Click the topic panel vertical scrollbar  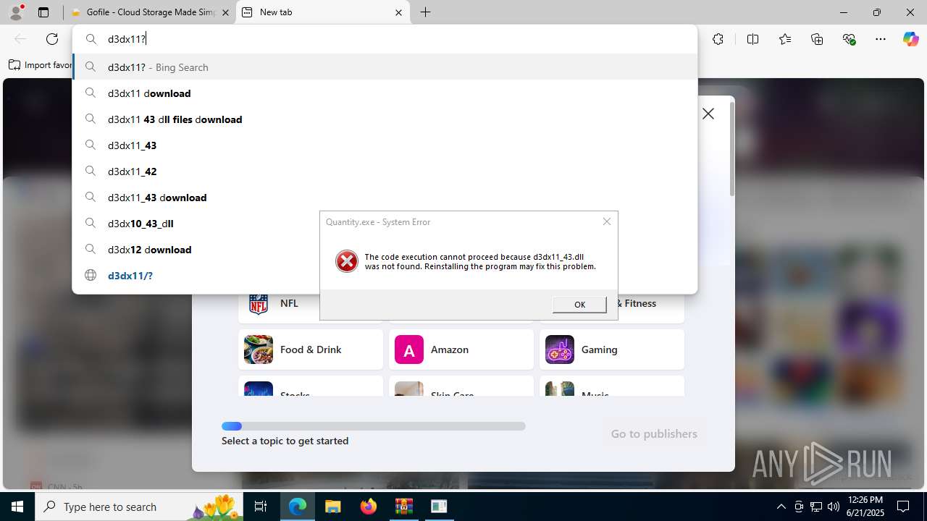[731, 148]
